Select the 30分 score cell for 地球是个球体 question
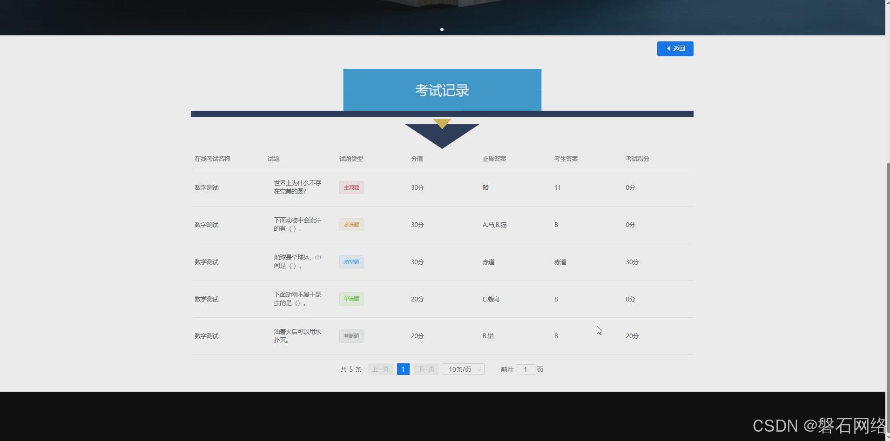Image resolution: width=890 pixels, height=441 pixels. [x=417, y=261]
